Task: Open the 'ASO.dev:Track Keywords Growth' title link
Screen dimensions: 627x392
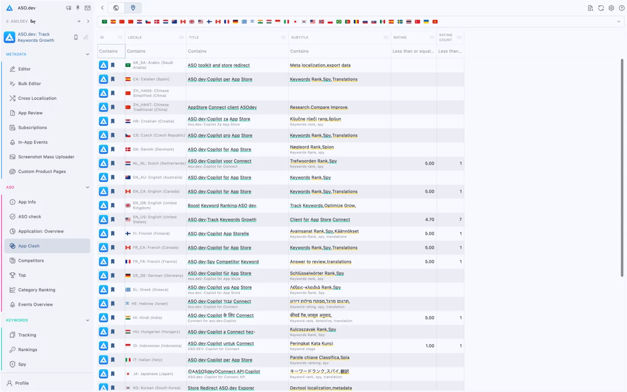Action: 222,220
